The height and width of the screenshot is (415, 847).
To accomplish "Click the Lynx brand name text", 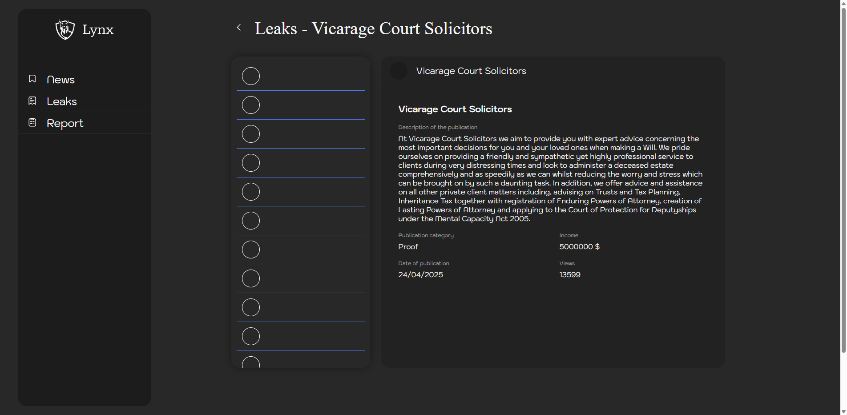I will click(98, 30).
